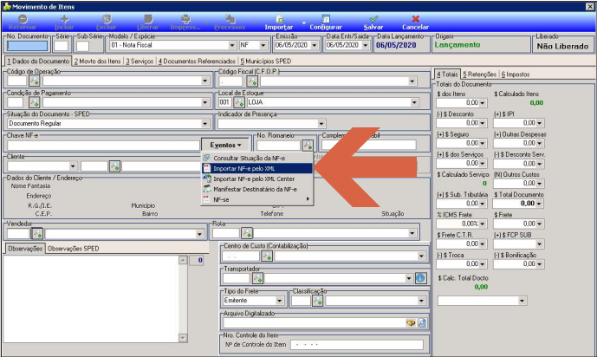Click the Processos toolbar icon
The width and height of the screenshot is (597, 357).
[230, 19]
